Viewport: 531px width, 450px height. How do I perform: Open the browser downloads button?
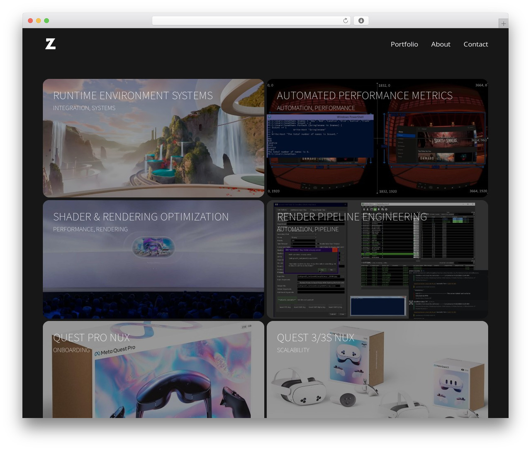[x=361, y=21]
